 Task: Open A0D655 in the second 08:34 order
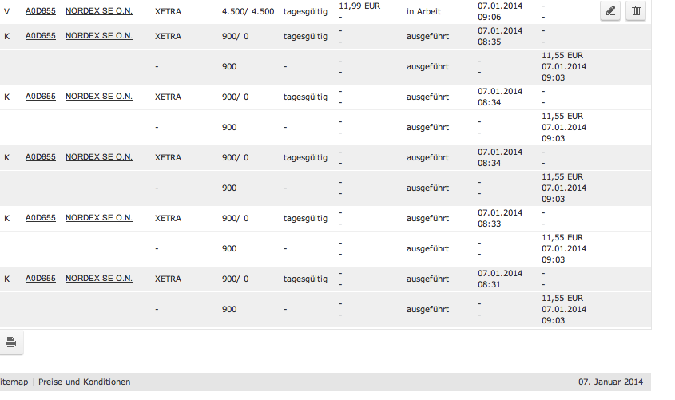click(x=41, y=157)
